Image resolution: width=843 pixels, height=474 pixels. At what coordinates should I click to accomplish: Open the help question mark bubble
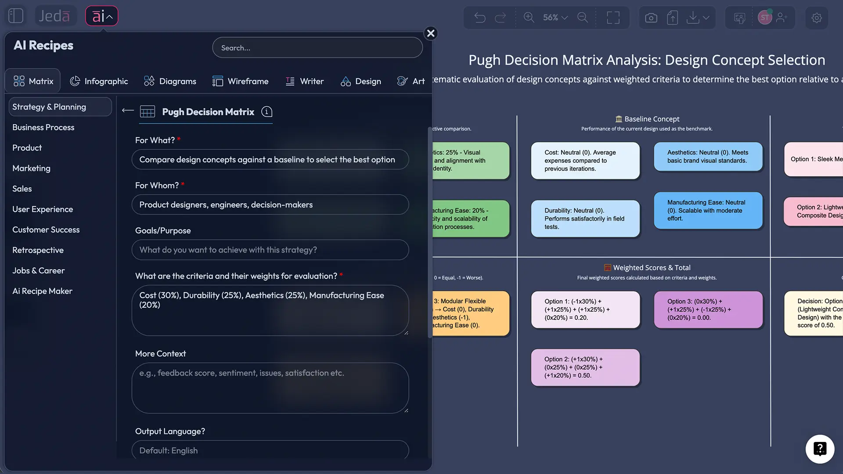[820, 449]
